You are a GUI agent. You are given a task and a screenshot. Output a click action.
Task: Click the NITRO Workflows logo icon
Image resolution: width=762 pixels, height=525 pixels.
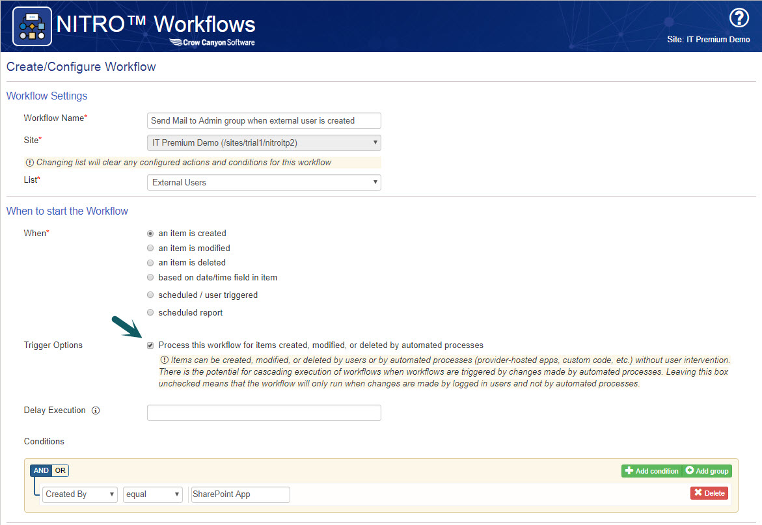32,26
